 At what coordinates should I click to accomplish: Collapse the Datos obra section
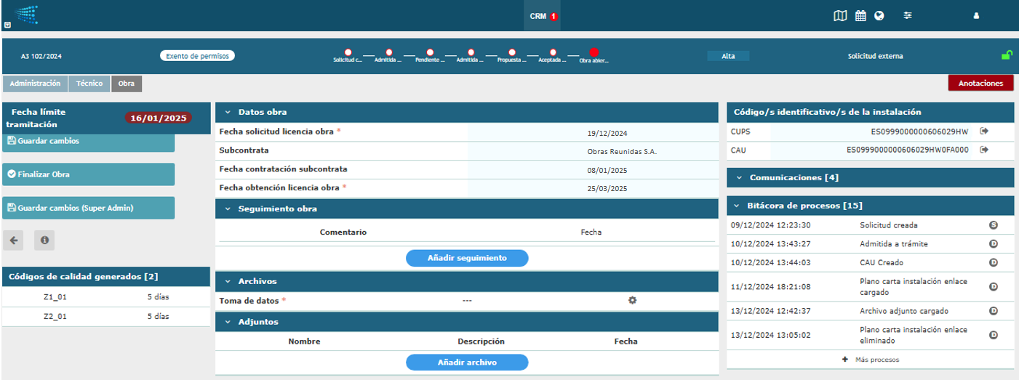228,113
